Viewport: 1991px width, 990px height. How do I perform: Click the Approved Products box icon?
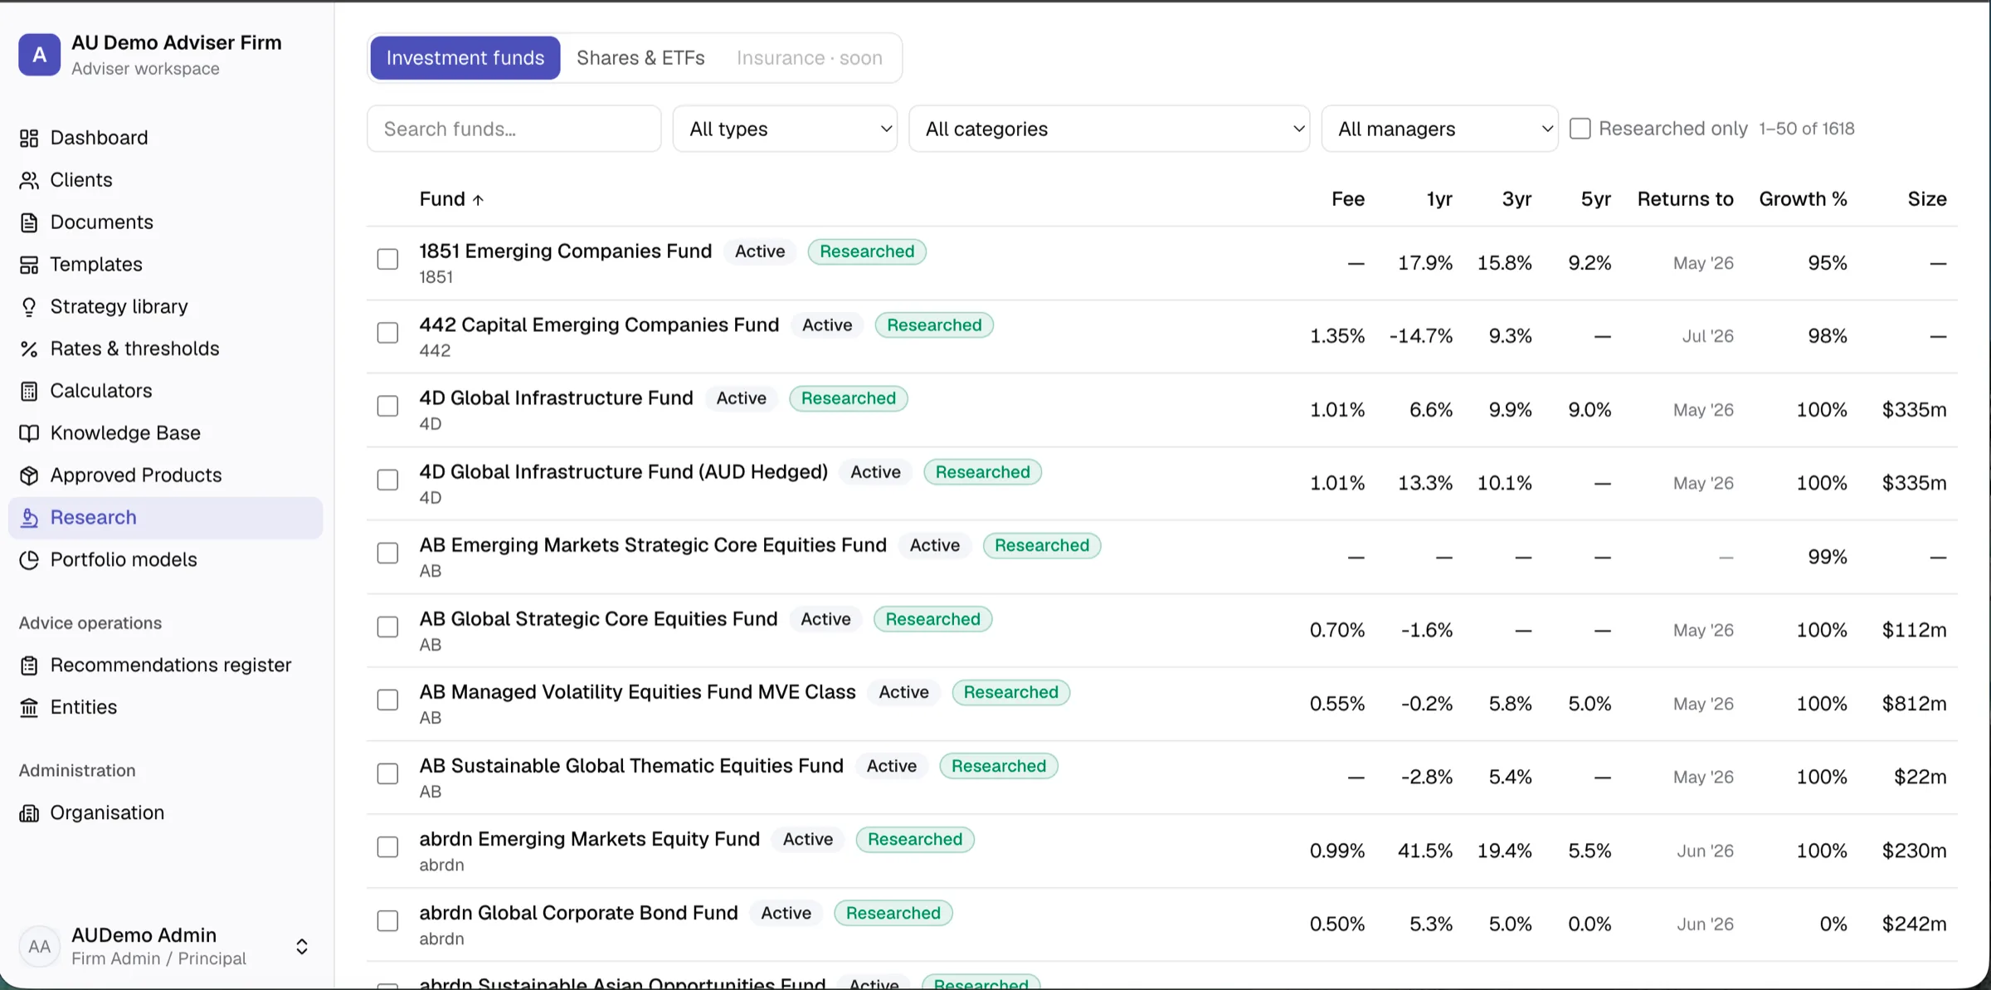pyautogui.click(x=29, y=475)
